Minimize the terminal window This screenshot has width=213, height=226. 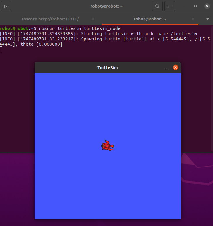pyautogui.click(x=184, y=6)
